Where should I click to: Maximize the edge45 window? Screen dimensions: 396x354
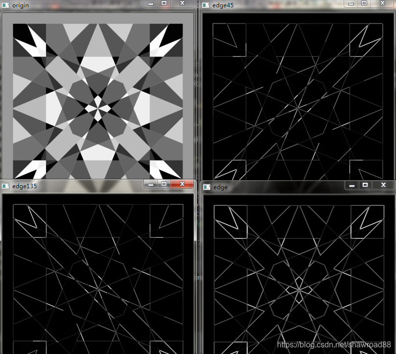364,3
